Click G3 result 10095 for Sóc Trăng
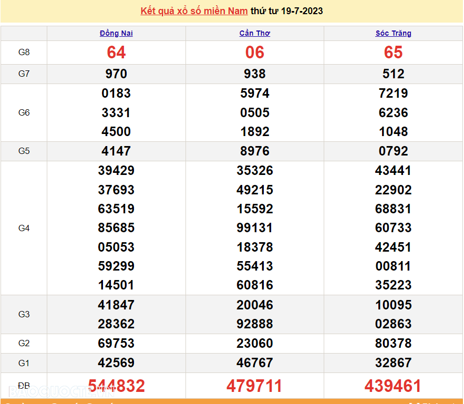464x404 pixels. (x=393, y=305)
